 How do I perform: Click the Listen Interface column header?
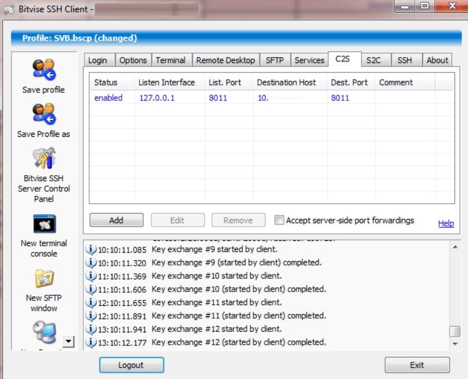point(170,83)
